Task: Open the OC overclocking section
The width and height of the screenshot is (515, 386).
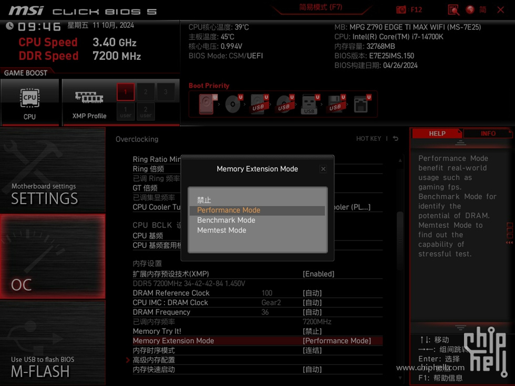Action: click(x=53, y=256)
